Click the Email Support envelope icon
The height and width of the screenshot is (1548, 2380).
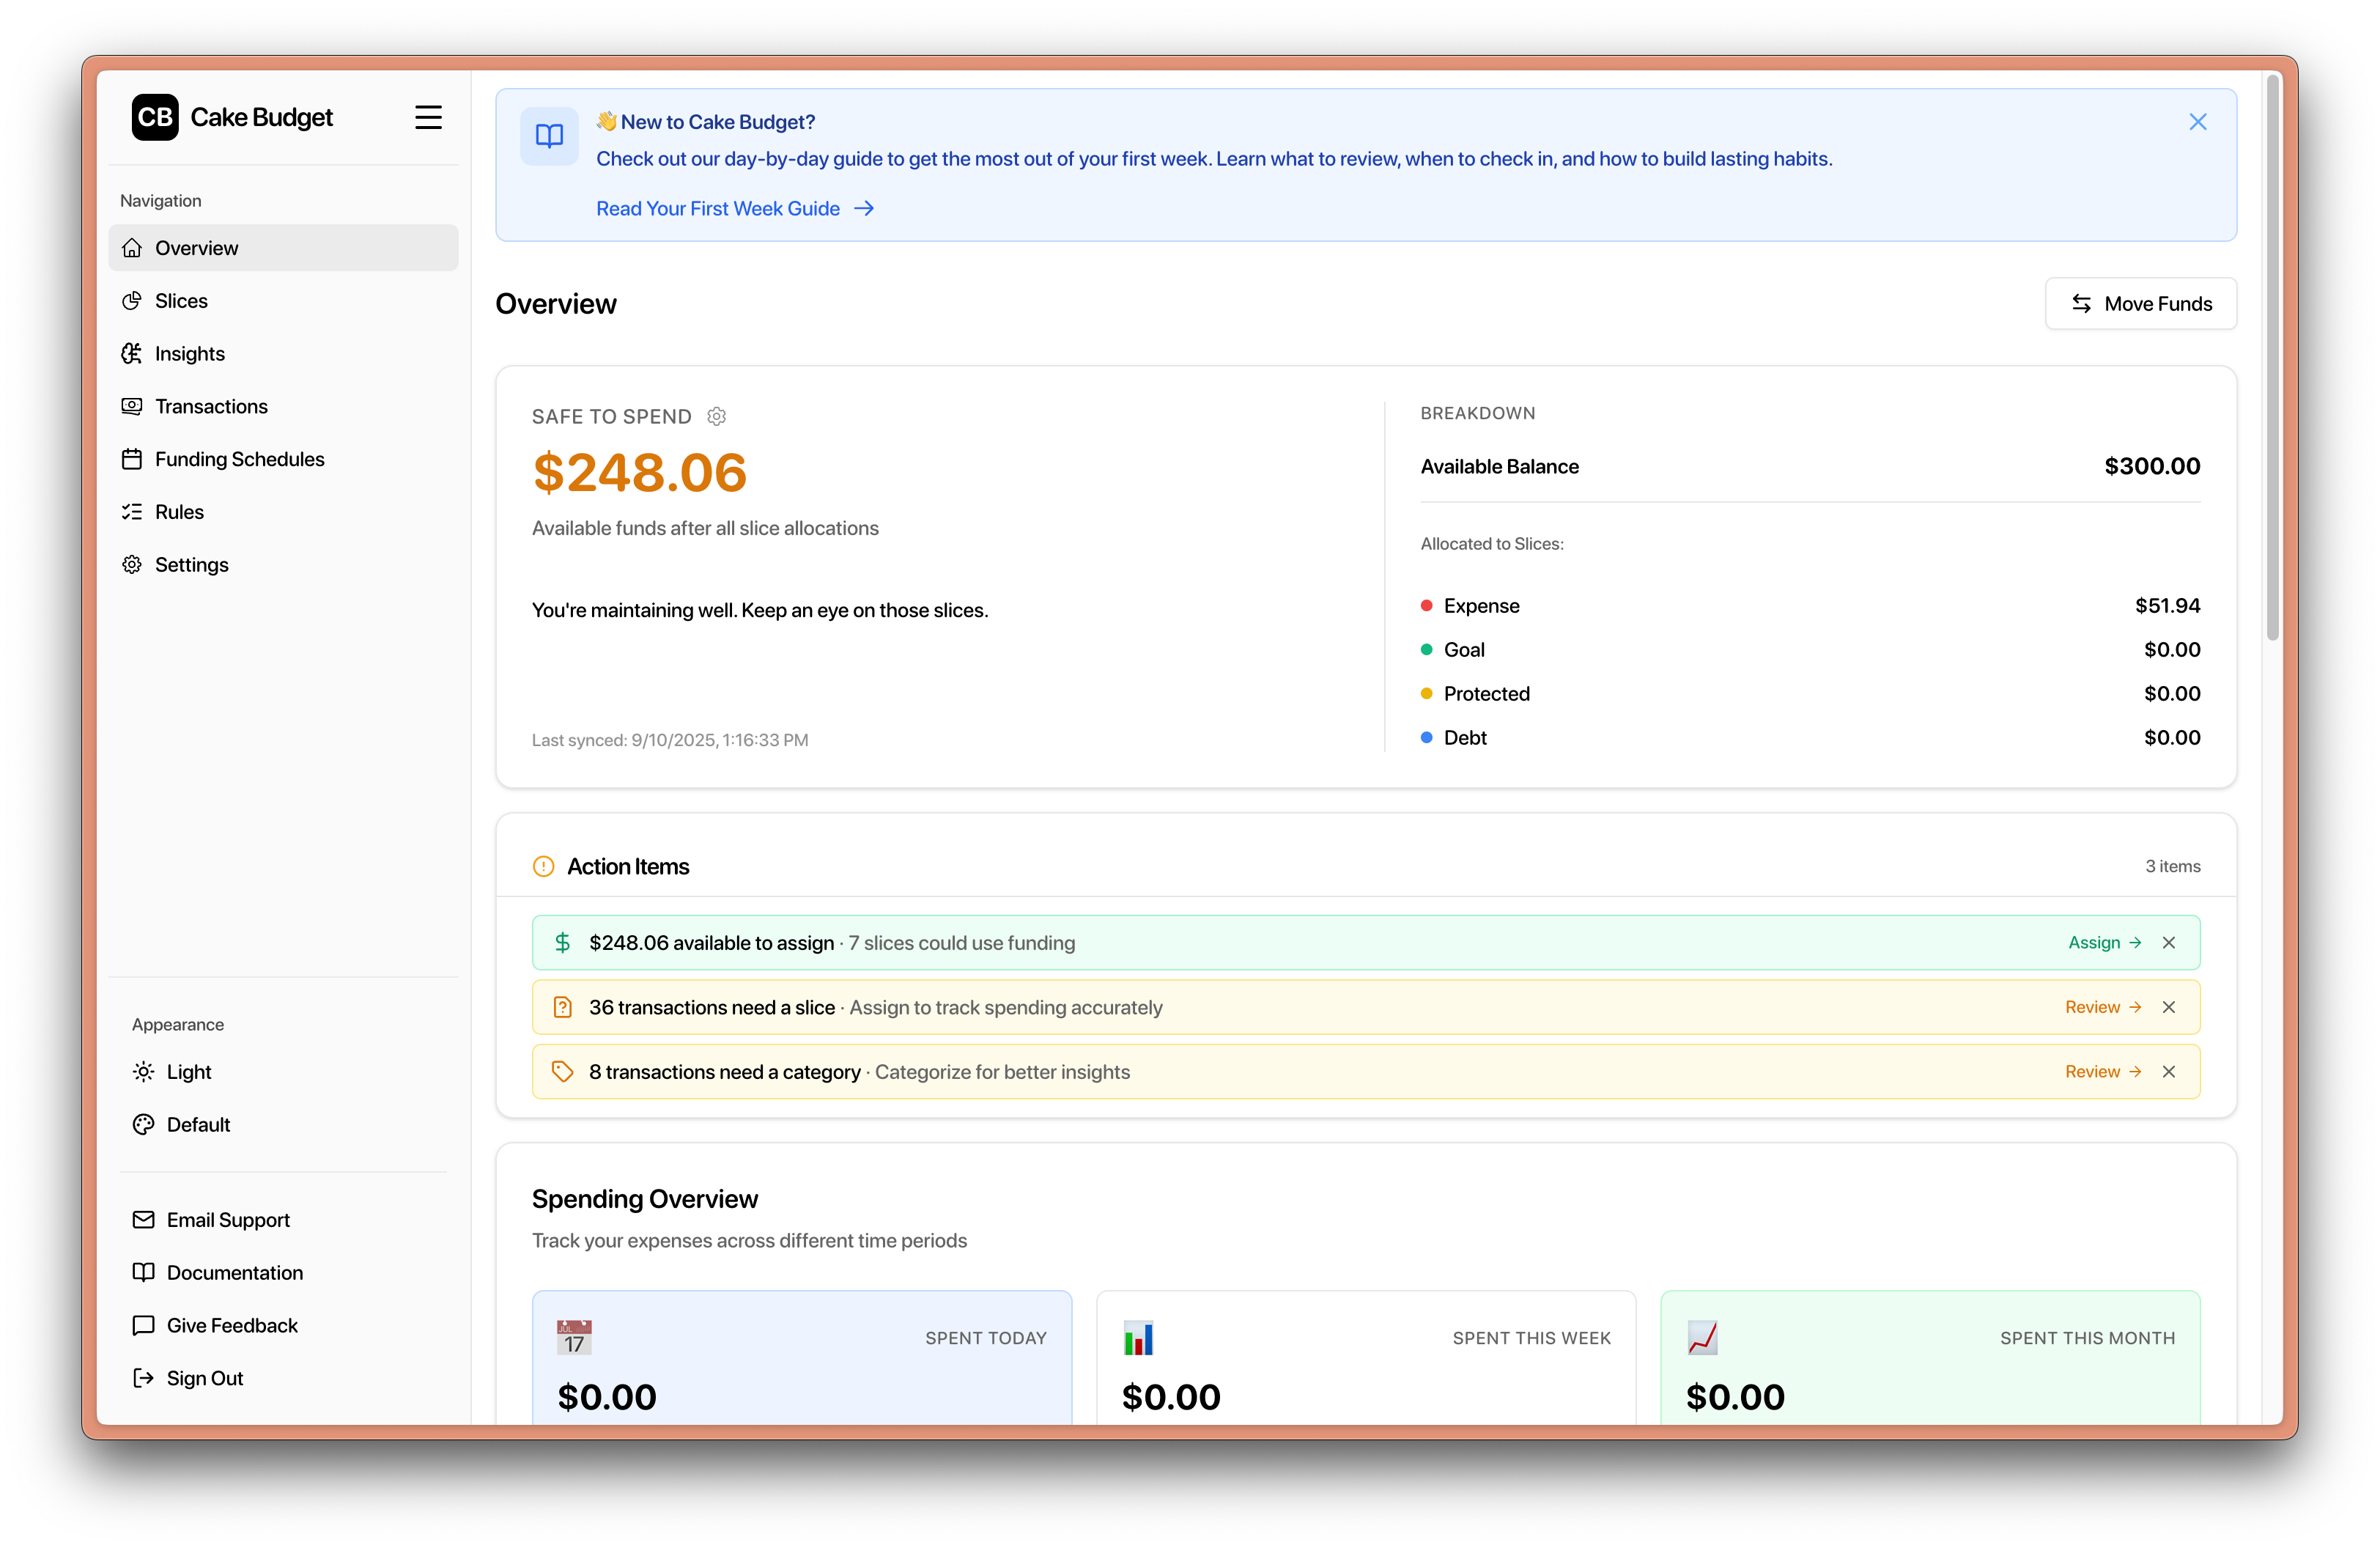point(144,1219)
